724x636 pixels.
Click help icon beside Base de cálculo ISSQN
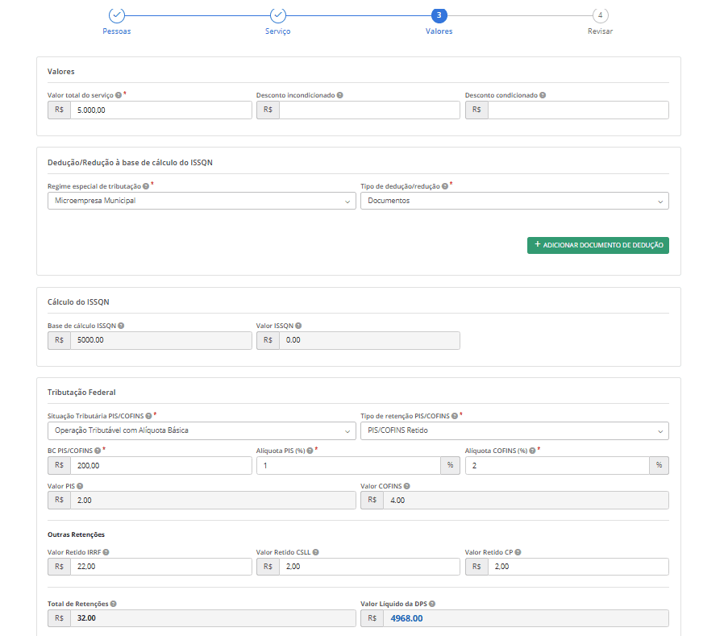(x=121, y=326)
